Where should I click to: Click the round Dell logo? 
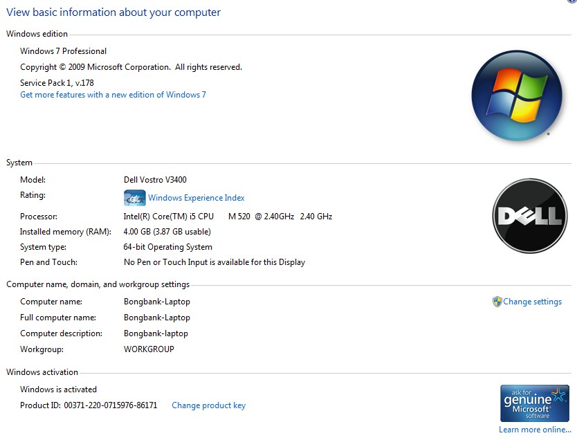click(529, 216)
